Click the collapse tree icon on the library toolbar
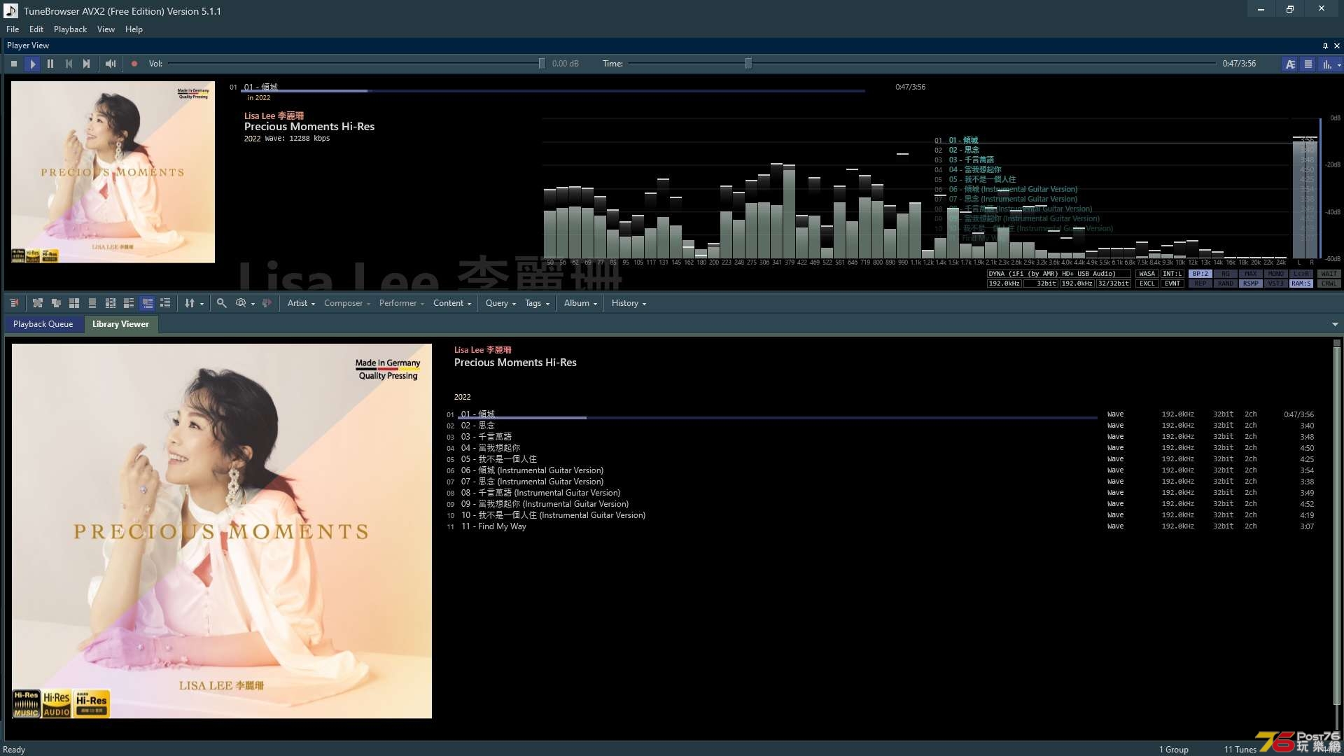 56,303
